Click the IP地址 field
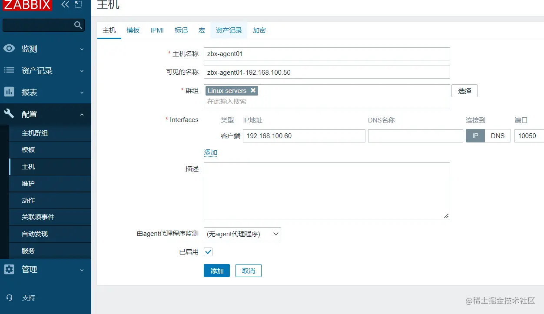 304,136
